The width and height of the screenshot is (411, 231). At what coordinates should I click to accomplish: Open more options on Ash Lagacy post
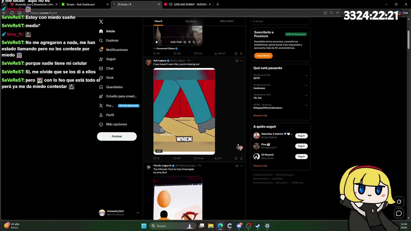(241, 61)
